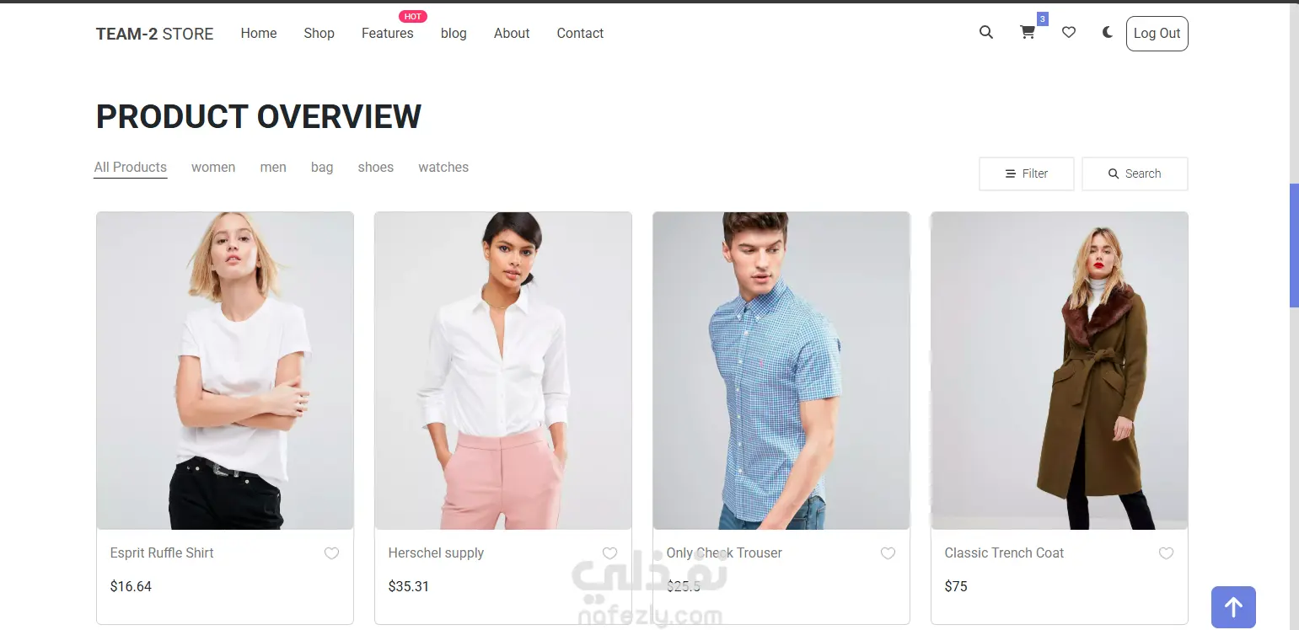Screen dimensions: 1299x630
Task: Click the Log Out button
Action: pyautogui.click(x=1157, y=34)
